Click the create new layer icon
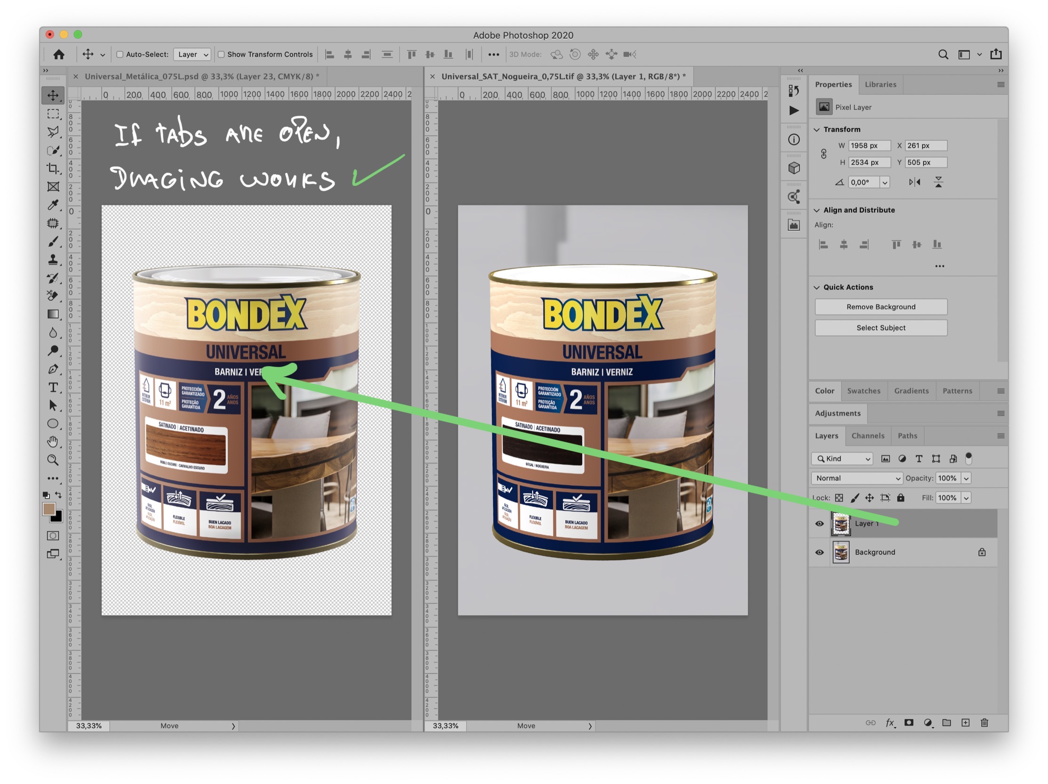1048x784 pixels. pos(965,722)
